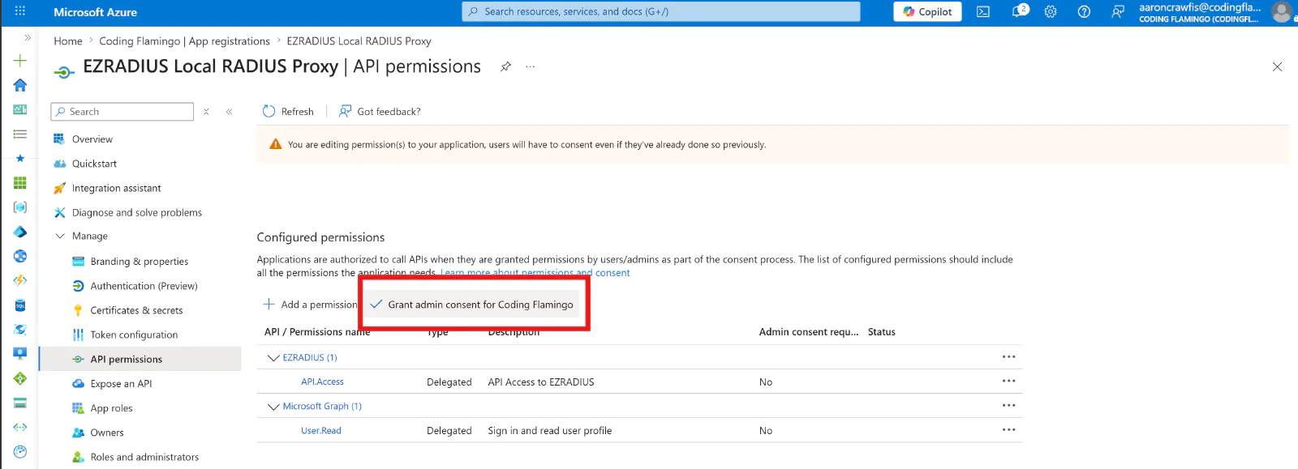1298x469 pixels.
Task: Open the Virtual networks arrows icon
Action: (20, 427)
